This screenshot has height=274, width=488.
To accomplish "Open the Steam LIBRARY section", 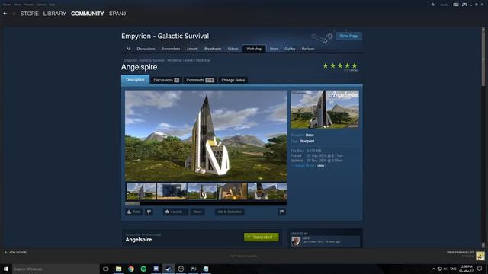I will coord(55,14).
